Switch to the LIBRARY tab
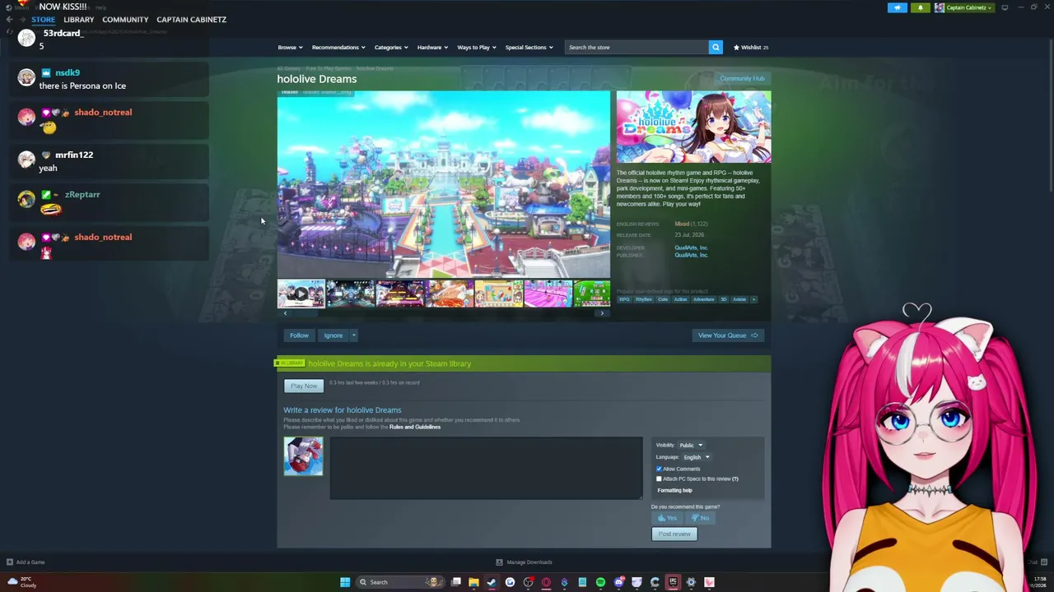Screen dimensions: 1054x592 click(x=79, y=19)
